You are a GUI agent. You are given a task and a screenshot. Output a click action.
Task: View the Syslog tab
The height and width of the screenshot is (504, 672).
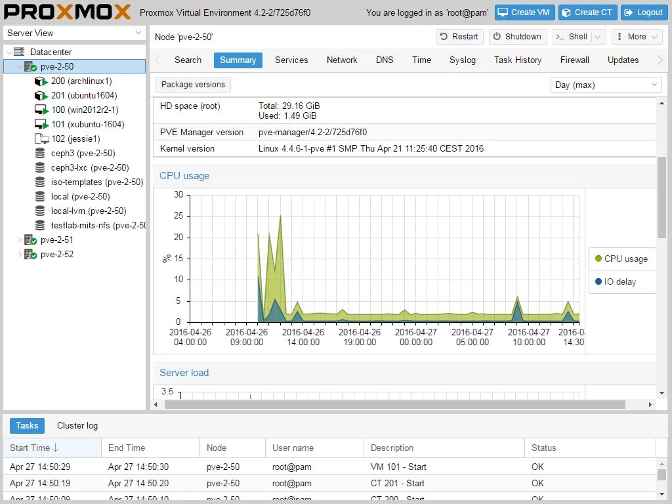coord(463,60)
